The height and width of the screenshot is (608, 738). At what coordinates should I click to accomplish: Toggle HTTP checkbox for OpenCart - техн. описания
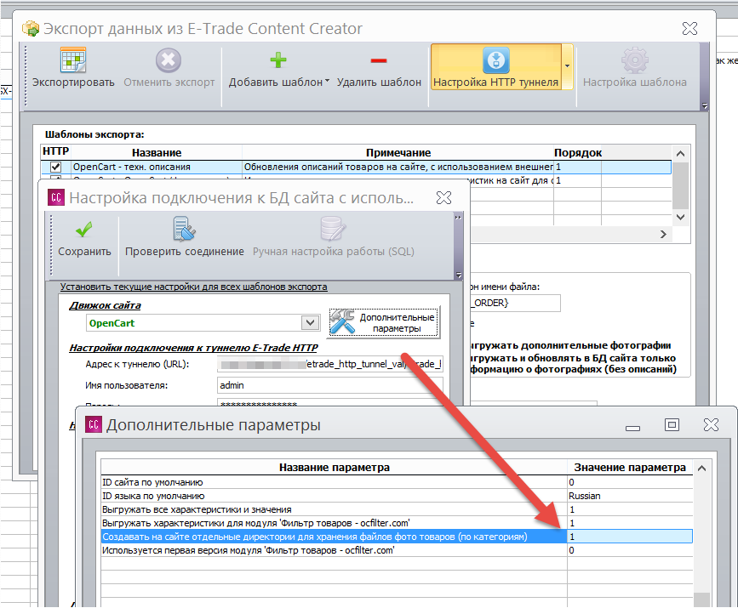[x=55, y=167]
